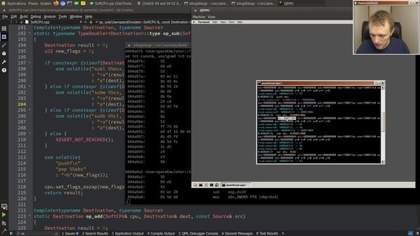Click the green launcher icon in top panel
Viewport: 420px width, 236px height.
76,3
